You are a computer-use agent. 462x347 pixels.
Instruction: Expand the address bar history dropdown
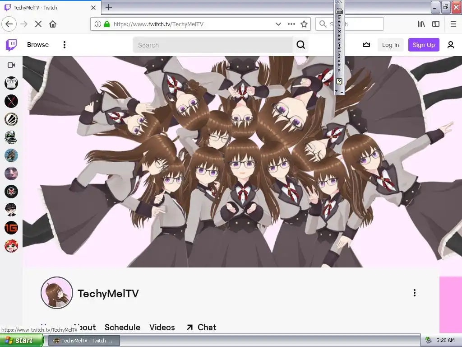tap(278, 24)
